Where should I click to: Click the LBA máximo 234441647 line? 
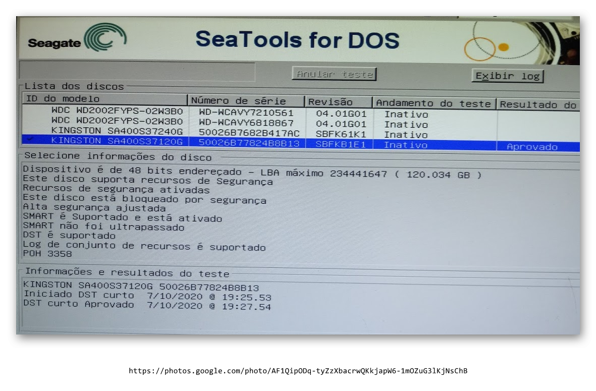pos(252,172)
